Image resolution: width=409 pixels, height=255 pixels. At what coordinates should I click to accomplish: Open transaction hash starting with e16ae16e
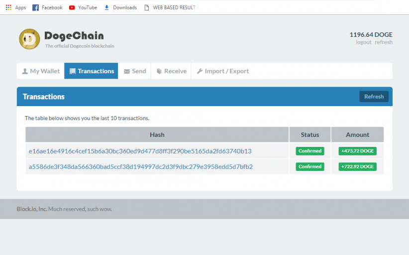point(140,151)
